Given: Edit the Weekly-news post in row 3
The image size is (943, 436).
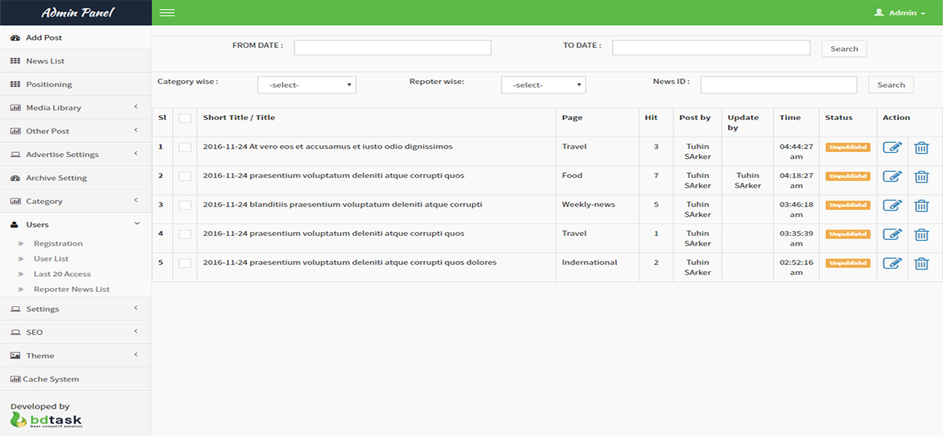Looking at the screenshot, I should click(x=892, y=206).
